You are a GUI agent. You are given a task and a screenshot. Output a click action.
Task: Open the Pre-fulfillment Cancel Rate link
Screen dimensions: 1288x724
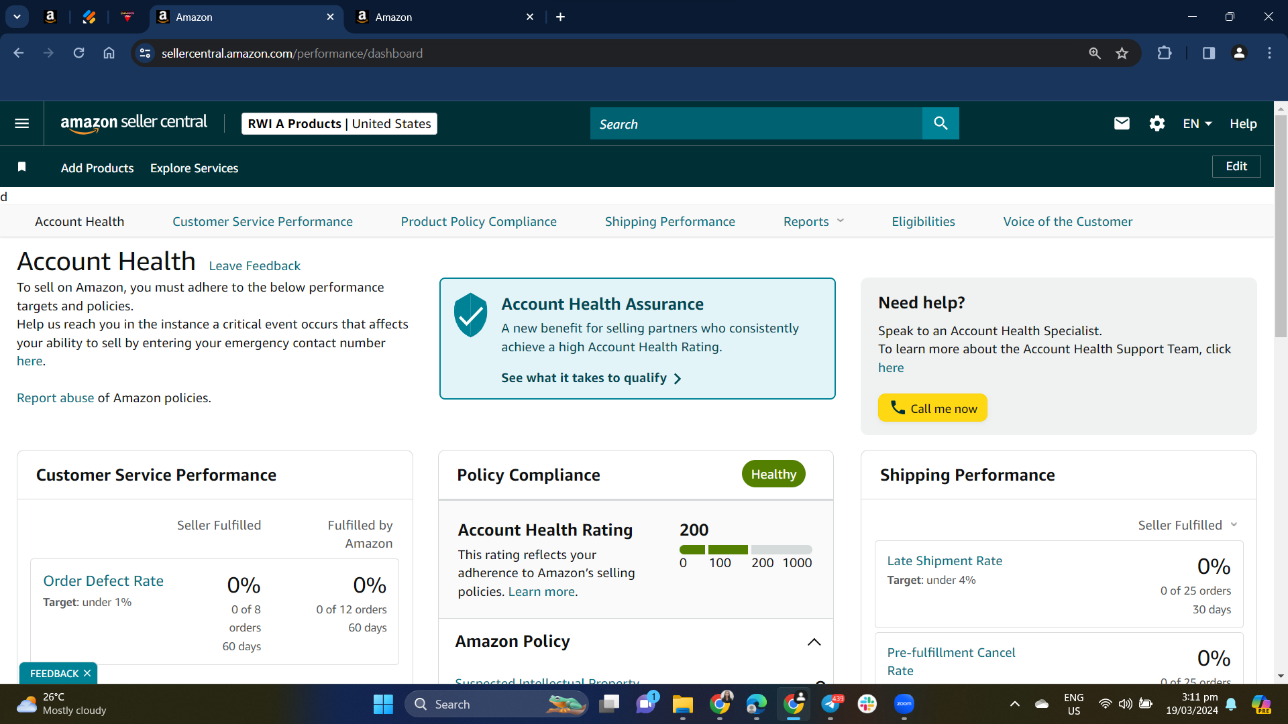(951, 661)
